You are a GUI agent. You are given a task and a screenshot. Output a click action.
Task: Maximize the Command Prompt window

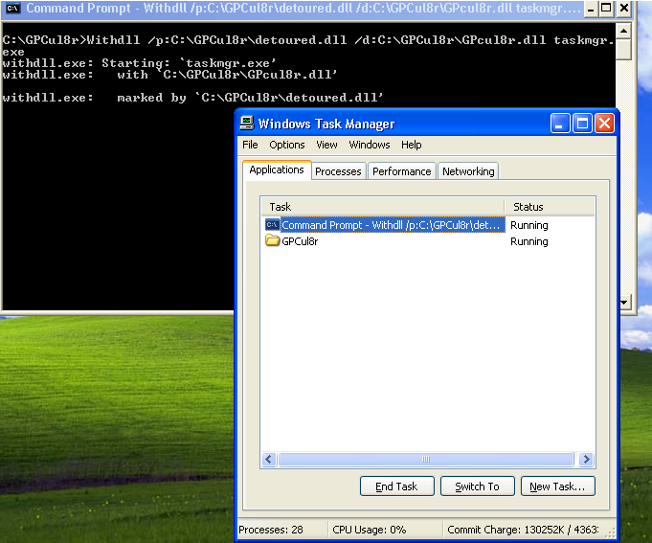click(607, 9)
